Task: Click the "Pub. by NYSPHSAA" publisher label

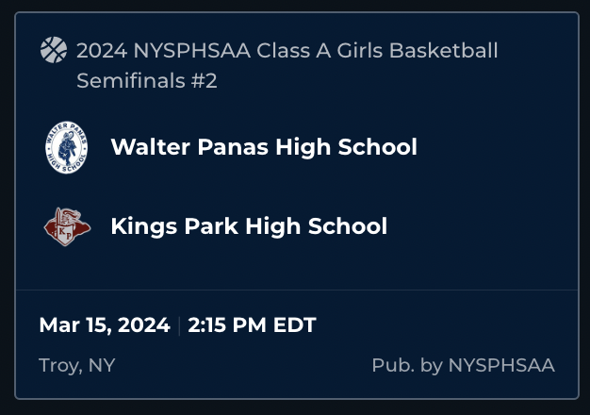Action: pyautogui.click(x=463, y=365)
